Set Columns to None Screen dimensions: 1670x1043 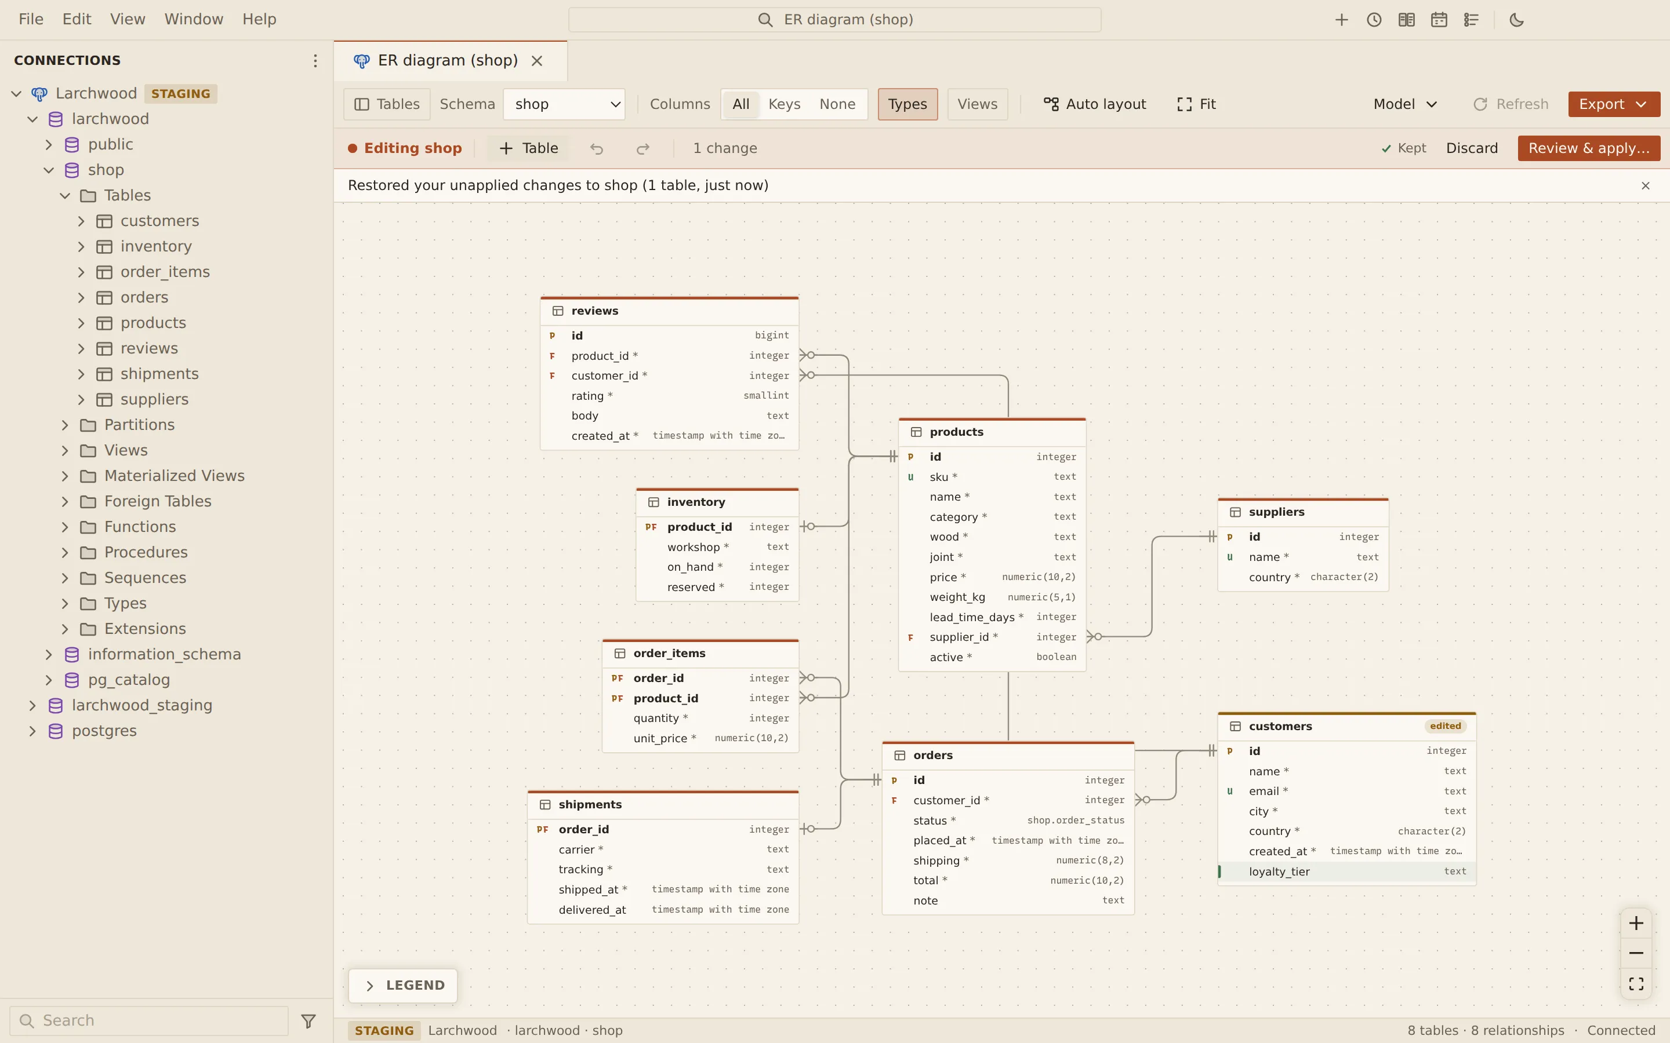point(837,104)
